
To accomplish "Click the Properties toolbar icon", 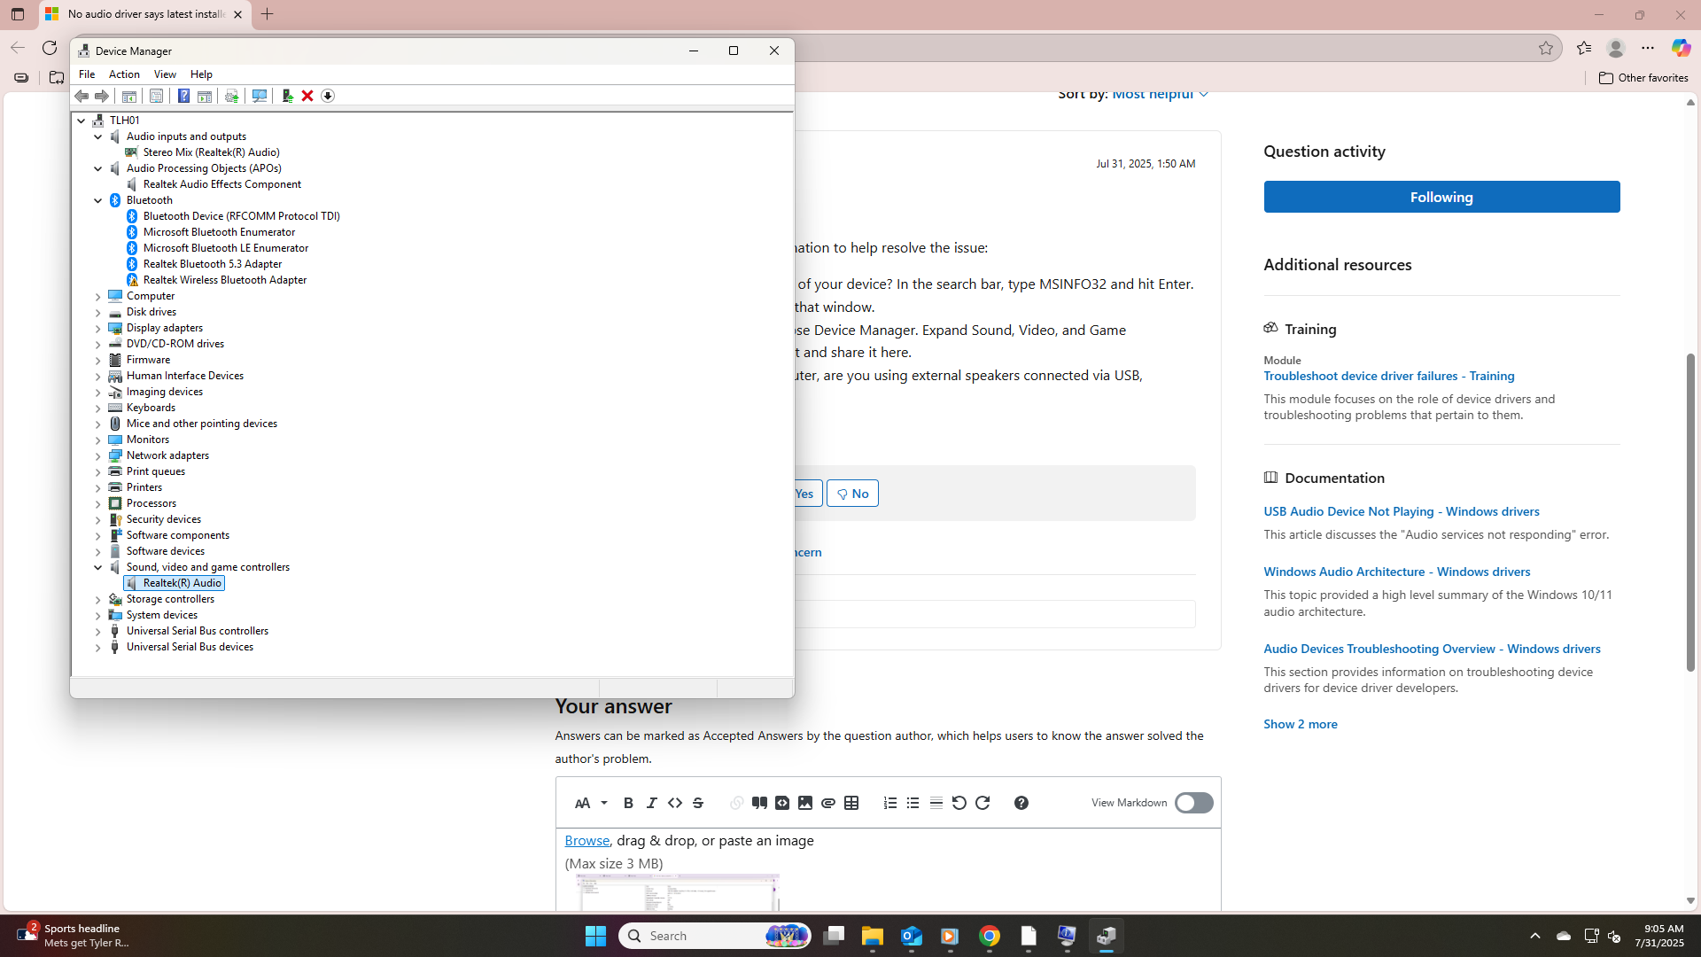I will 156,96.
